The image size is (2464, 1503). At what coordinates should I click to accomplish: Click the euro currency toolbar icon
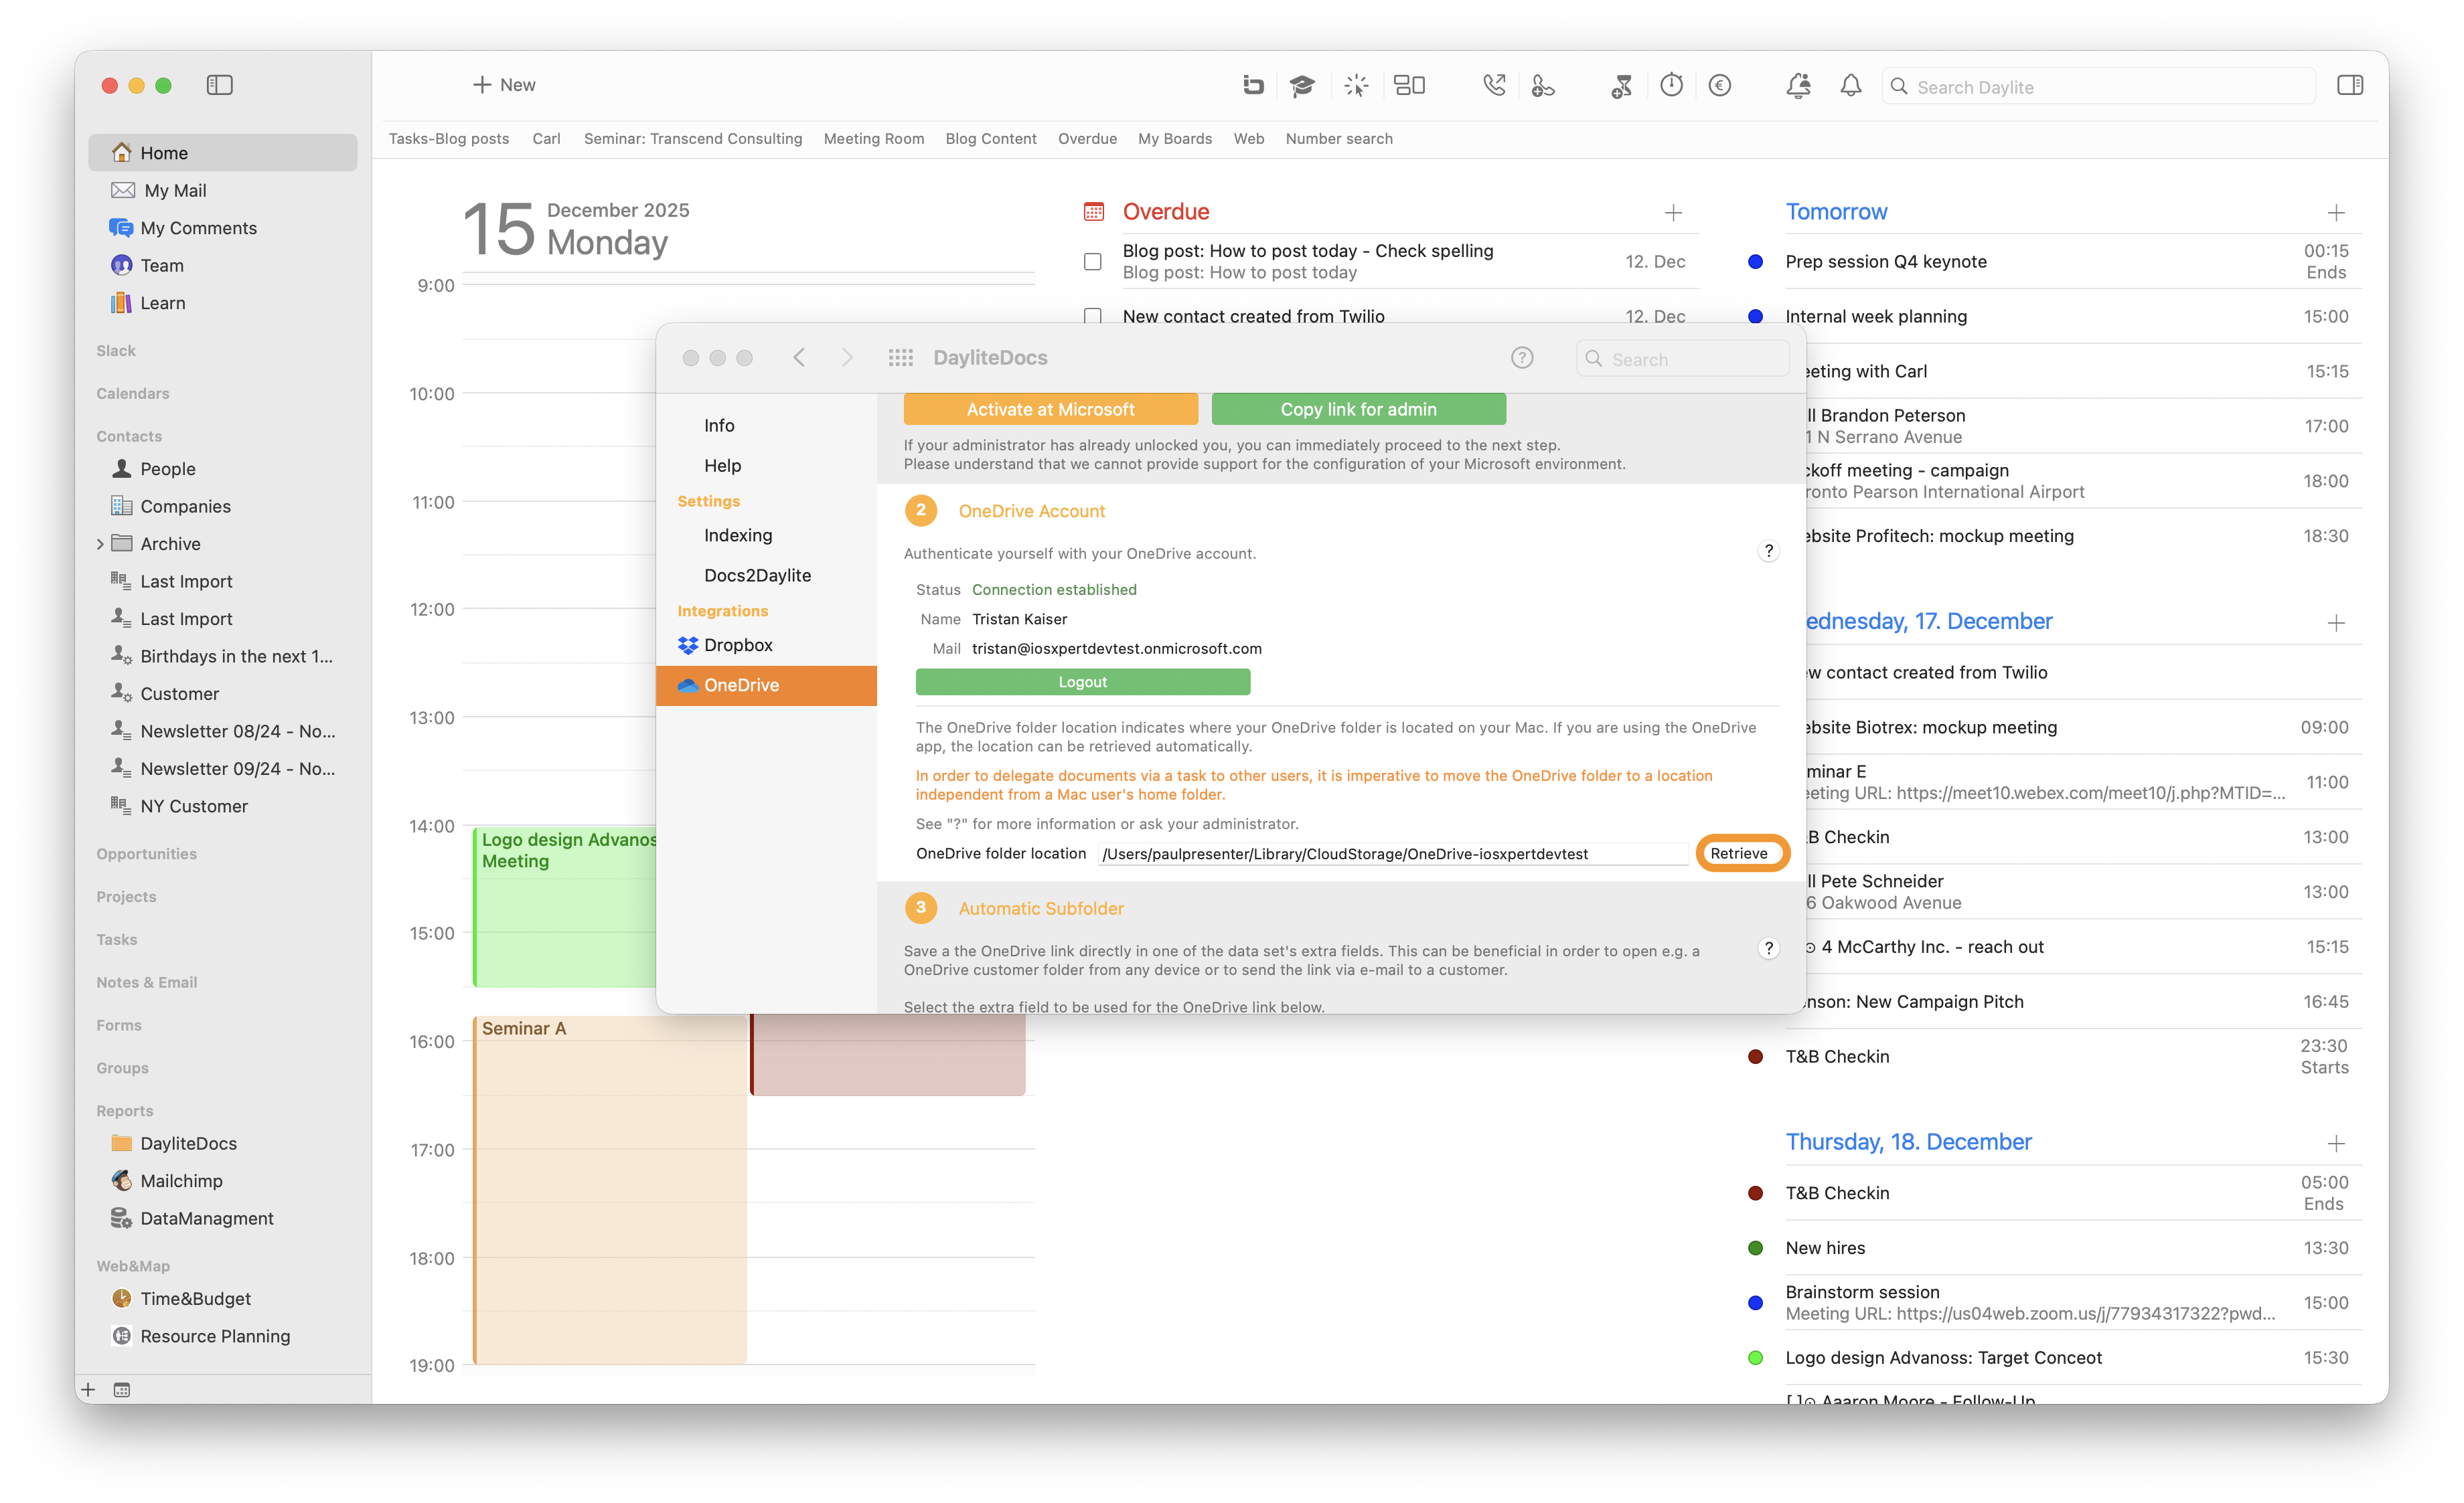click(x=1720, y=85)
